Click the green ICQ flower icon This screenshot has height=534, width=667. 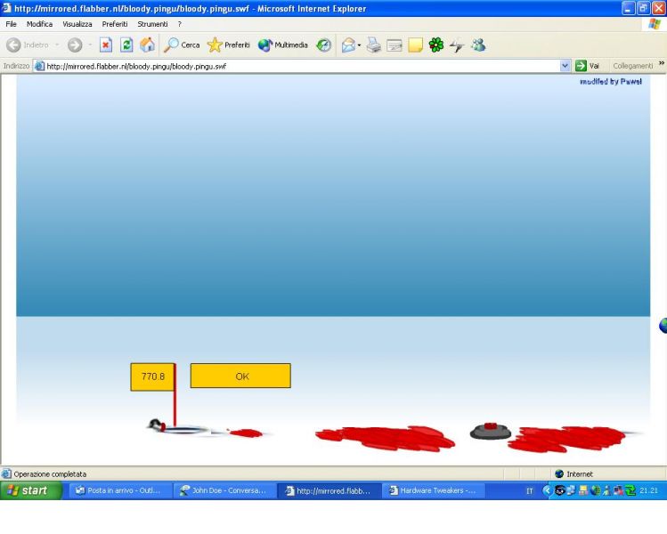tap(436, 45)
